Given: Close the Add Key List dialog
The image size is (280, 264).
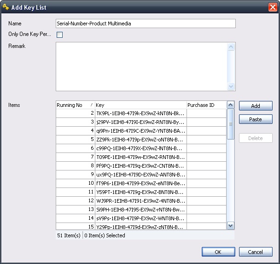Looking at the screenshot, I should 272,7.
